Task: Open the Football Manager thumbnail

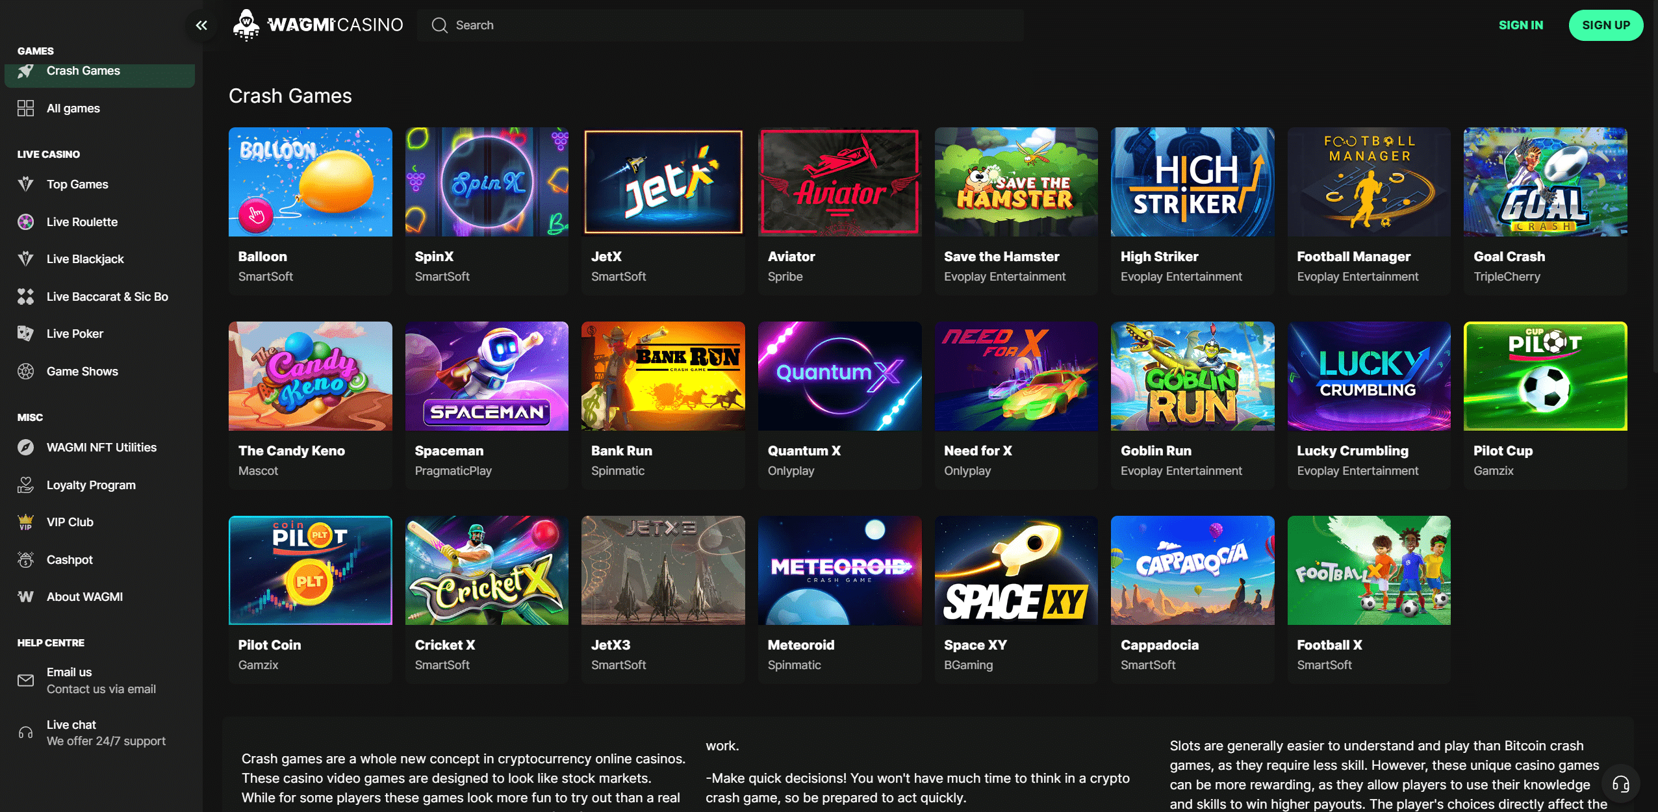Action: click(1369, 182)
